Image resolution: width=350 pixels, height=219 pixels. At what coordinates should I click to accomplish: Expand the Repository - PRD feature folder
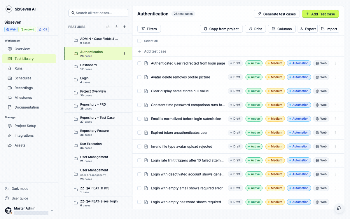[98, 106]
